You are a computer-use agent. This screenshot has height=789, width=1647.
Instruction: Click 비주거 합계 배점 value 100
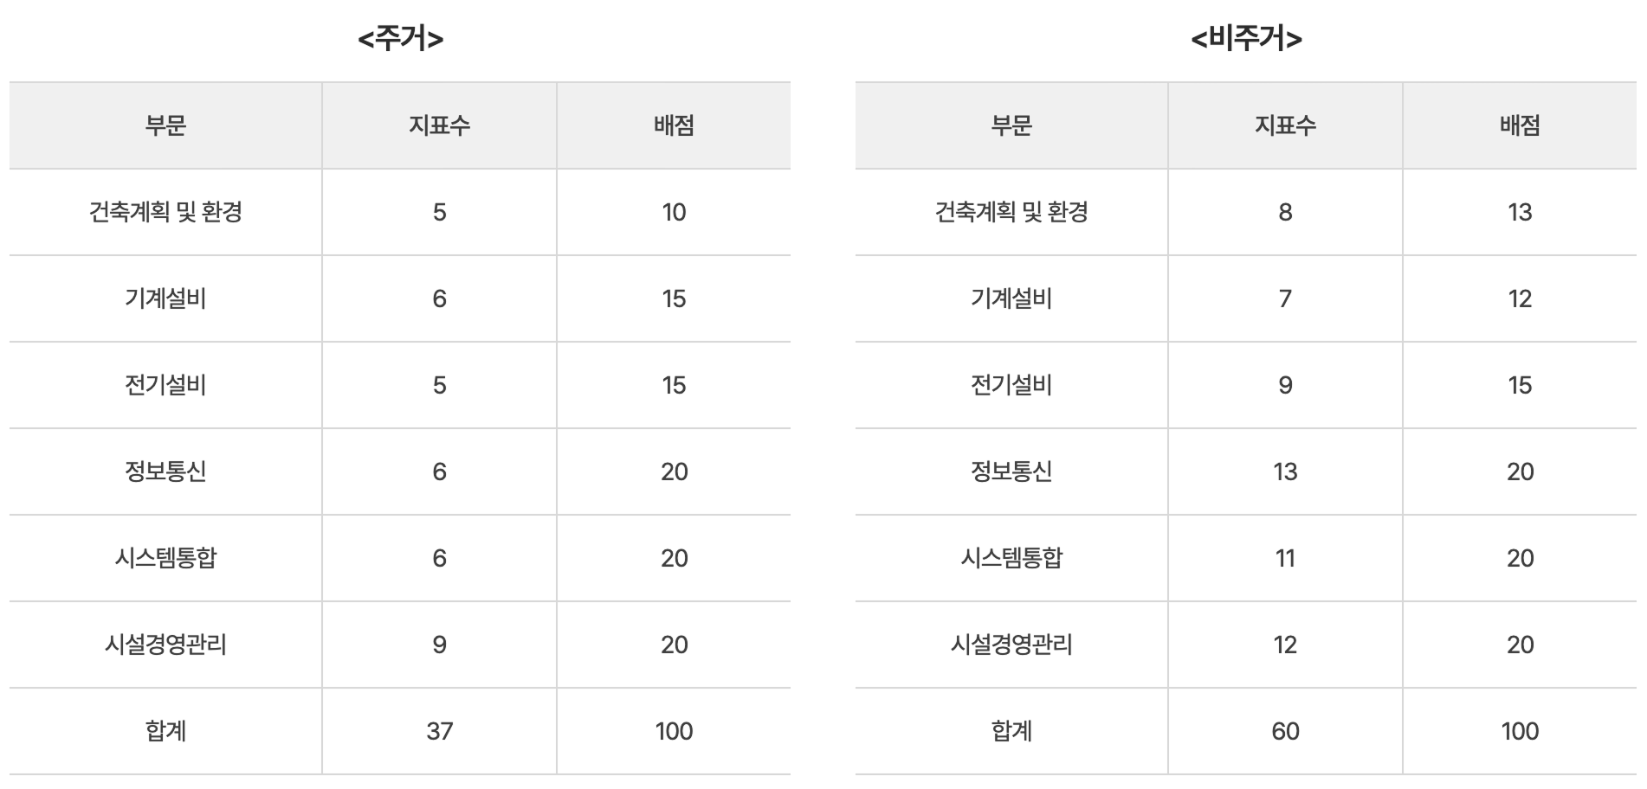(x=1520, y=731)
